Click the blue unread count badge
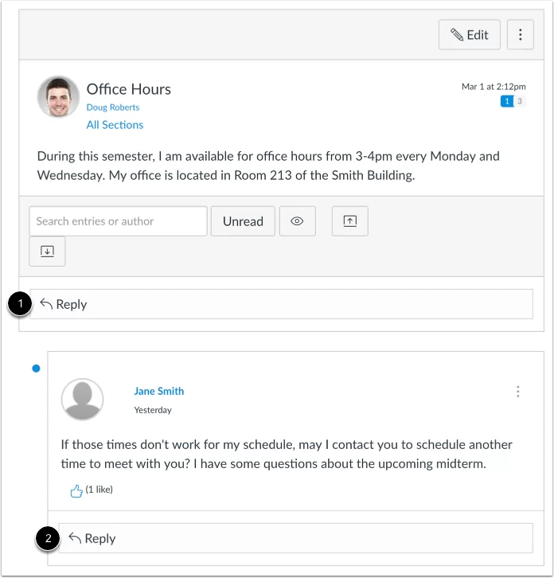 [506, 101]
